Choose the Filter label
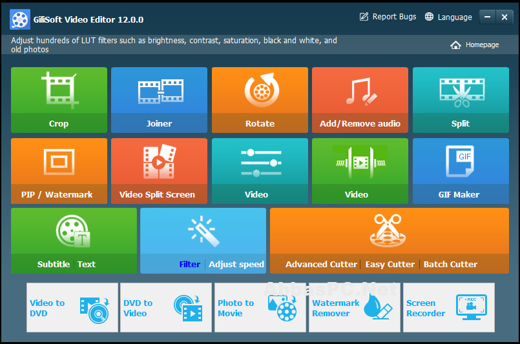Viewport: 520px width, 344px height. (x=190, y=265)
